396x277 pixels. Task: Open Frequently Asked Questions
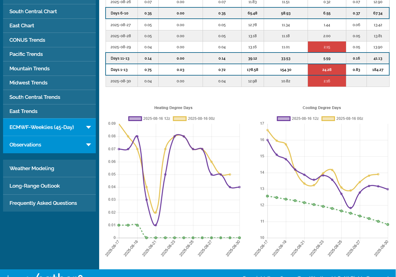coord(43,203)
